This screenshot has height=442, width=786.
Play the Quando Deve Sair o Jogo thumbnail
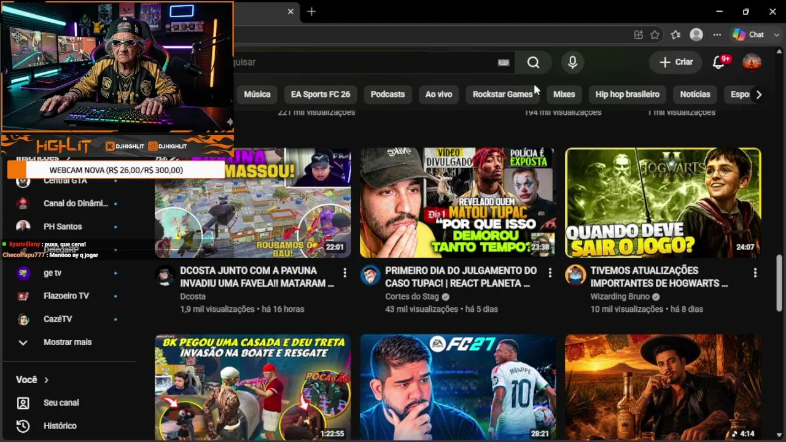click(663, 203)
